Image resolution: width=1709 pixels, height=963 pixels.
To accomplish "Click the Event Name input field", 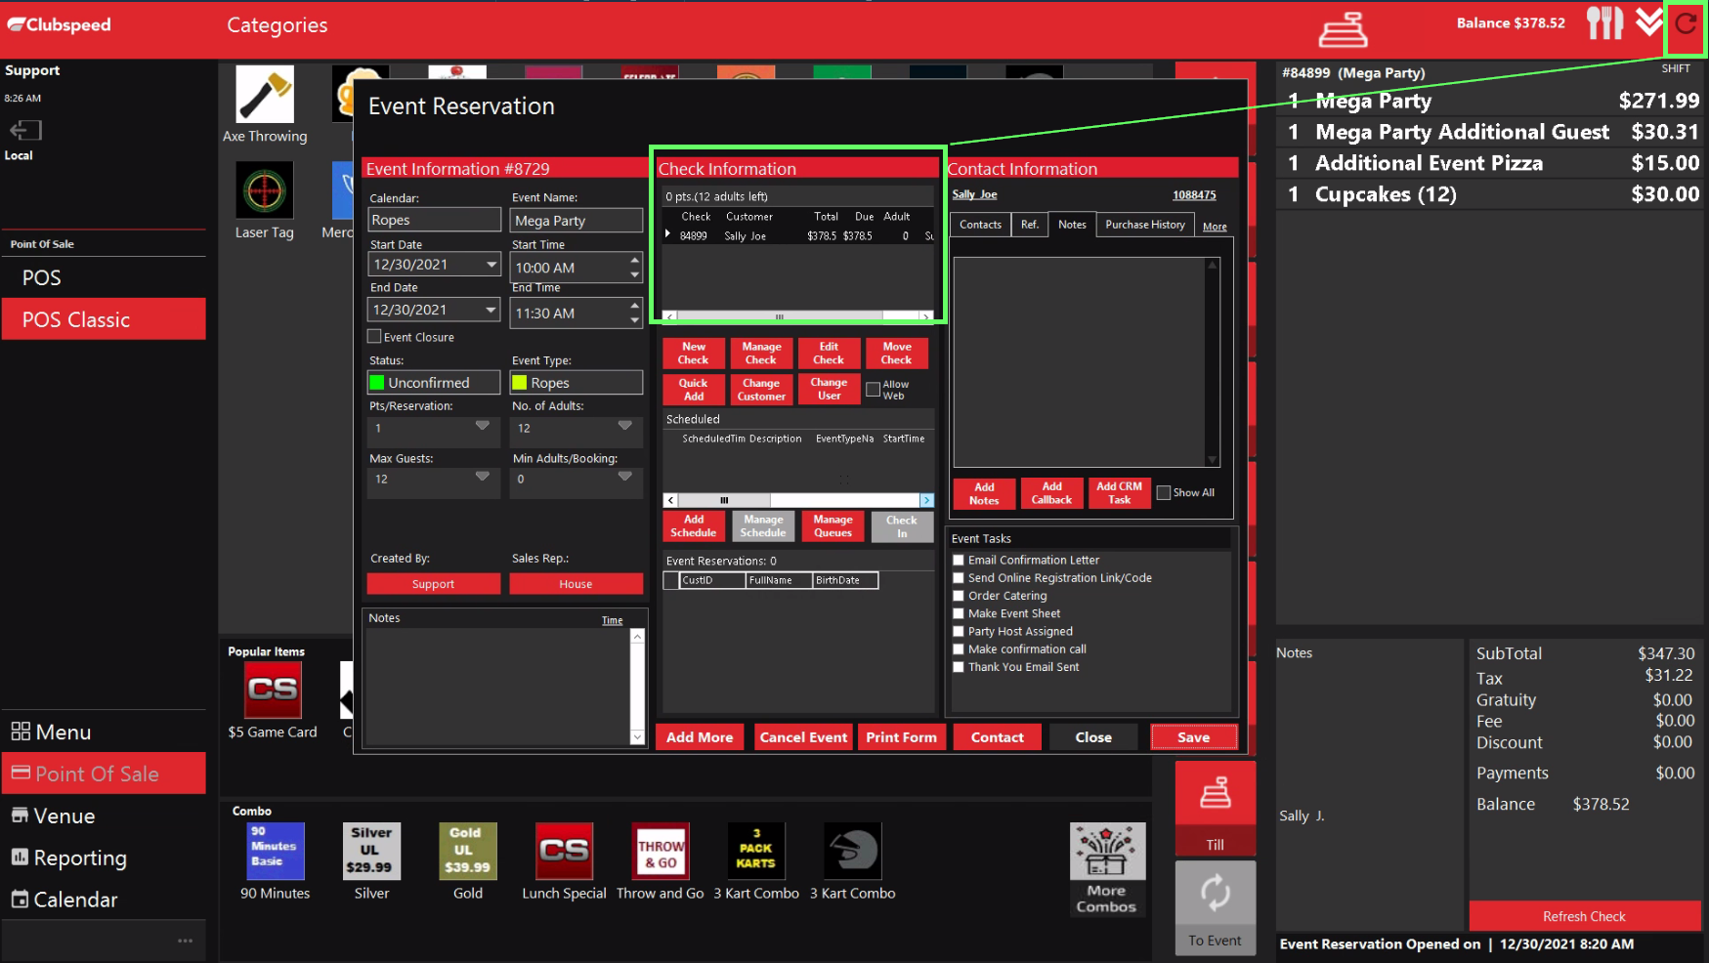I will [577, 220].
